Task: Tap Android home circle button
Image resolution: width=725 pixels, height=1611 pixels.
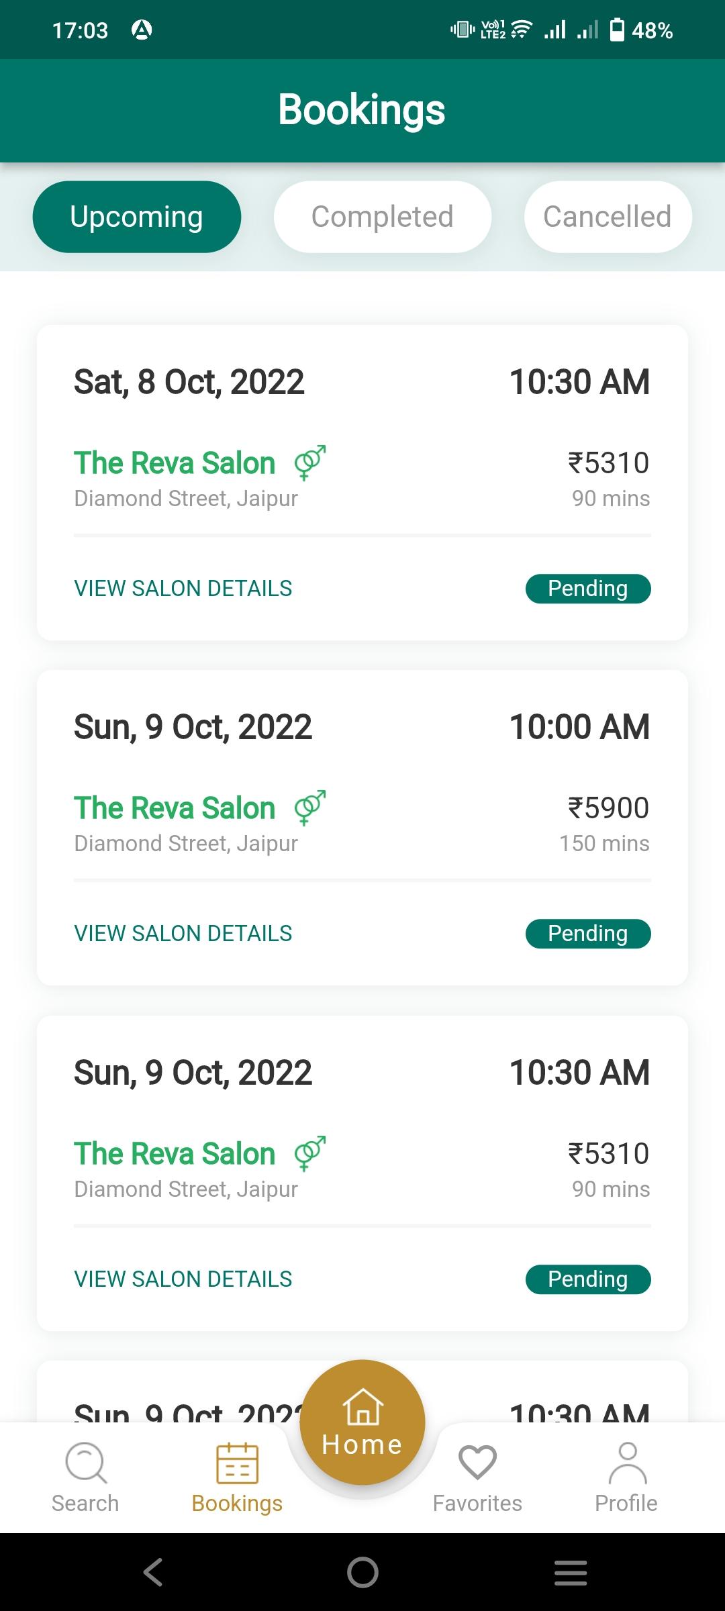Action: click(362, 1572)
